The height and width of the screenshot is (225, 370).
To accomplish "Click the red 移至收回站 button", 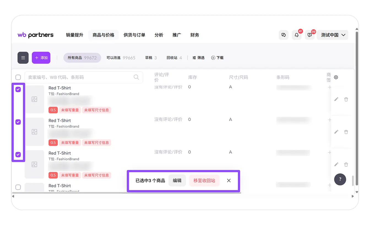I will pos(204,180).
